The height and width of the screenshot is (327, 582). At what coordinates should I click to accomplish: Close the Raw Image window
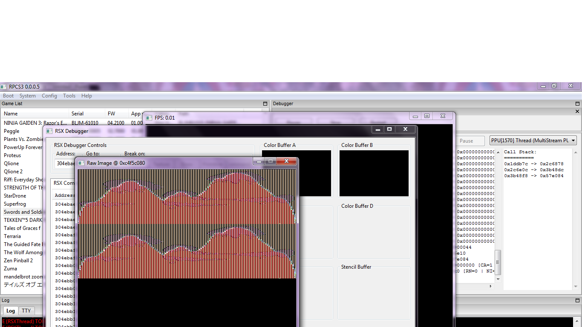[287, 161]
